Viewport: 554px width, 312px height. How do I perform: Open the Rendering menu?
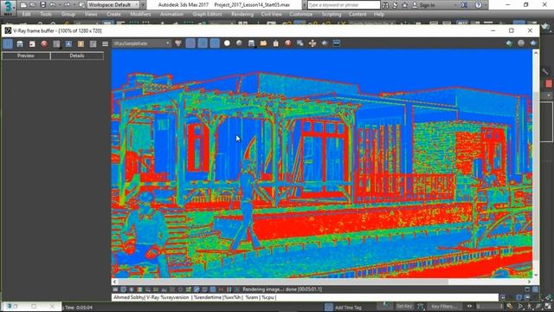242,14
